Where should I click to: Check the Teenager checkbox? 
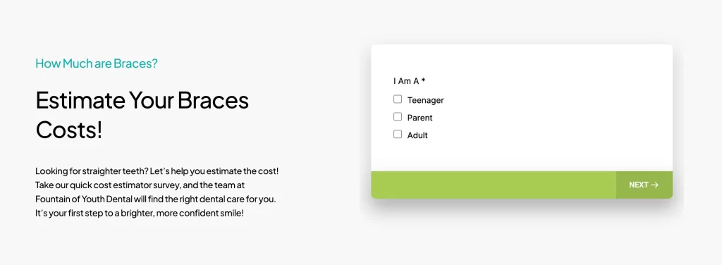pos(398,99)
